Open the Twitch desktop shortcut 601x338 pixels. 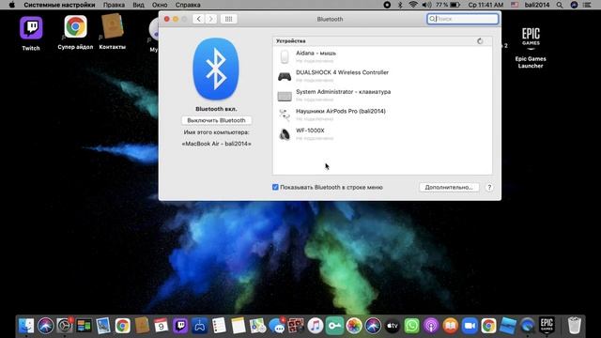31,28
